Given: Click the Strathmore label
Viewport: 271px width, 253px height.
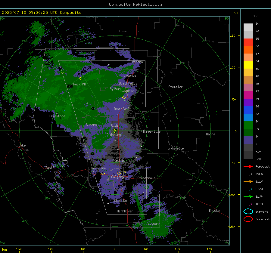Looking at the screenshot, I should (x=146, y=178).
